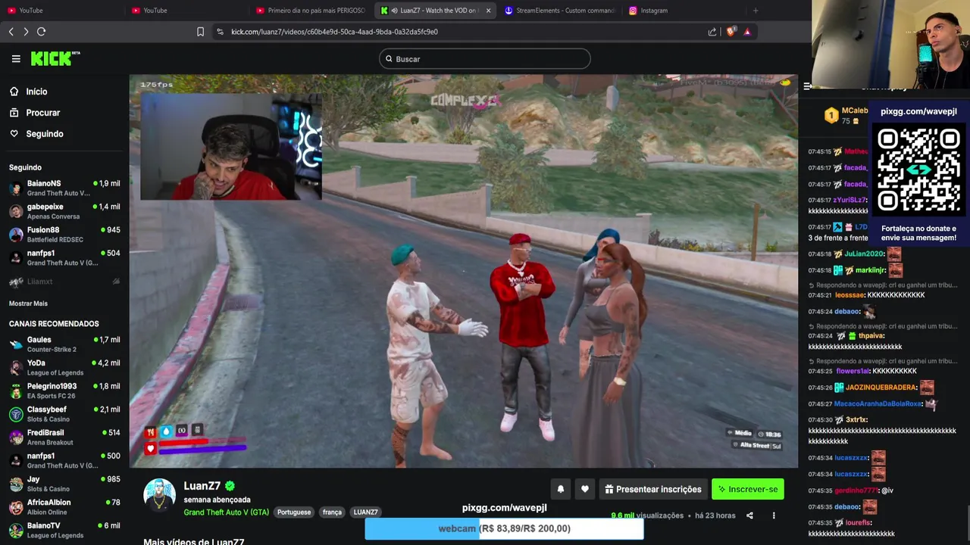
Task: Open the Jay Slots & Casino channel
Action: pos(64,484)
